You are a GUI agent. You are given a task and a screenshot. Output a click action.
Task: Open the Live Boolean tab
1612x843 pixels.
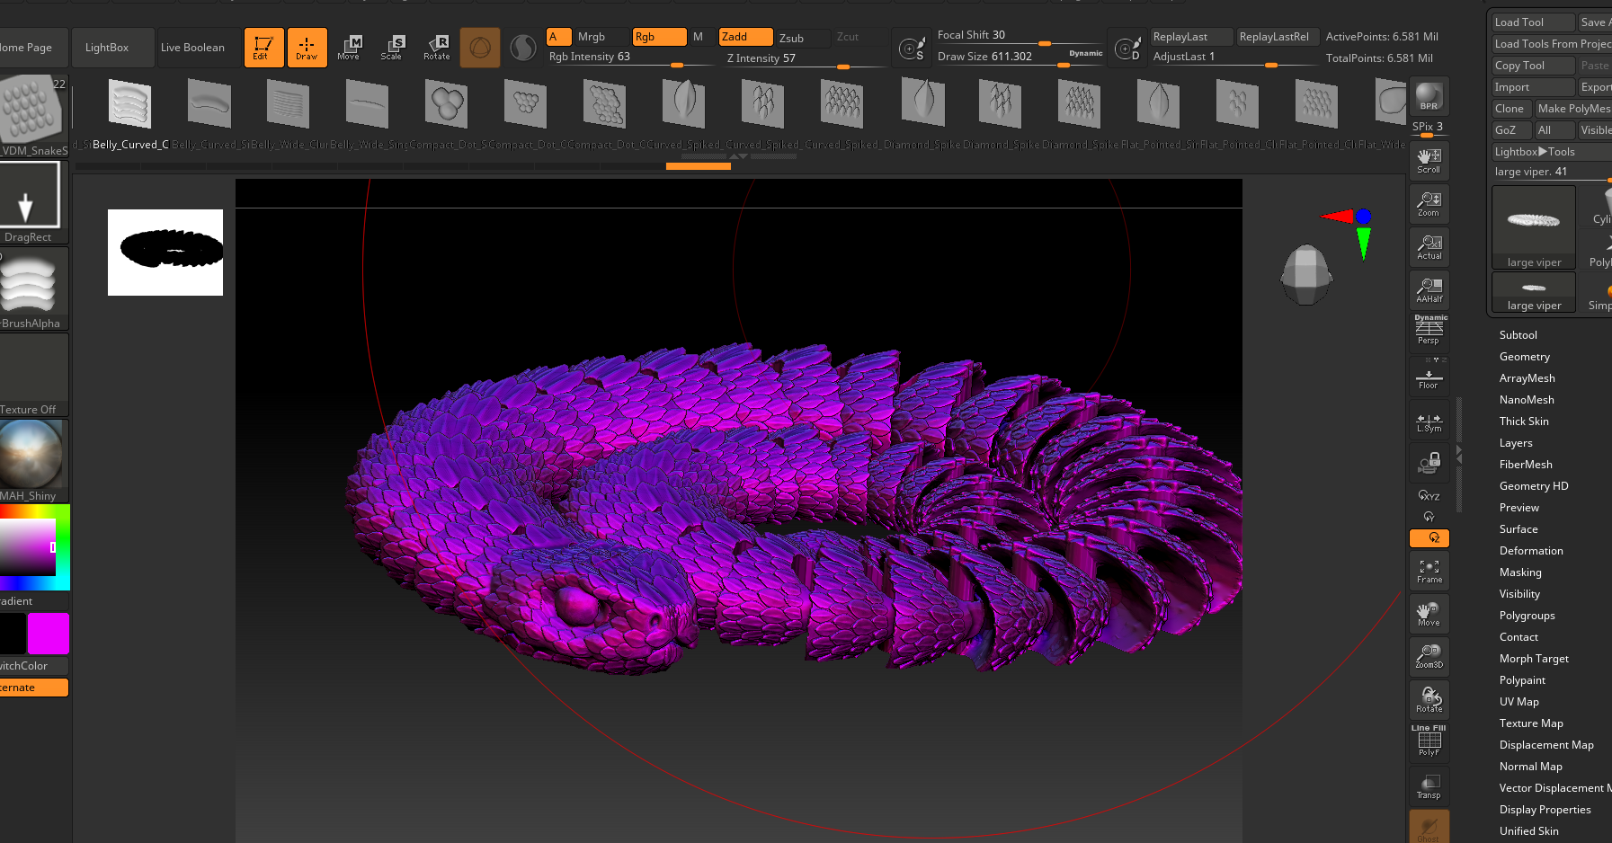pyautogui.click(x=192, y=48)
